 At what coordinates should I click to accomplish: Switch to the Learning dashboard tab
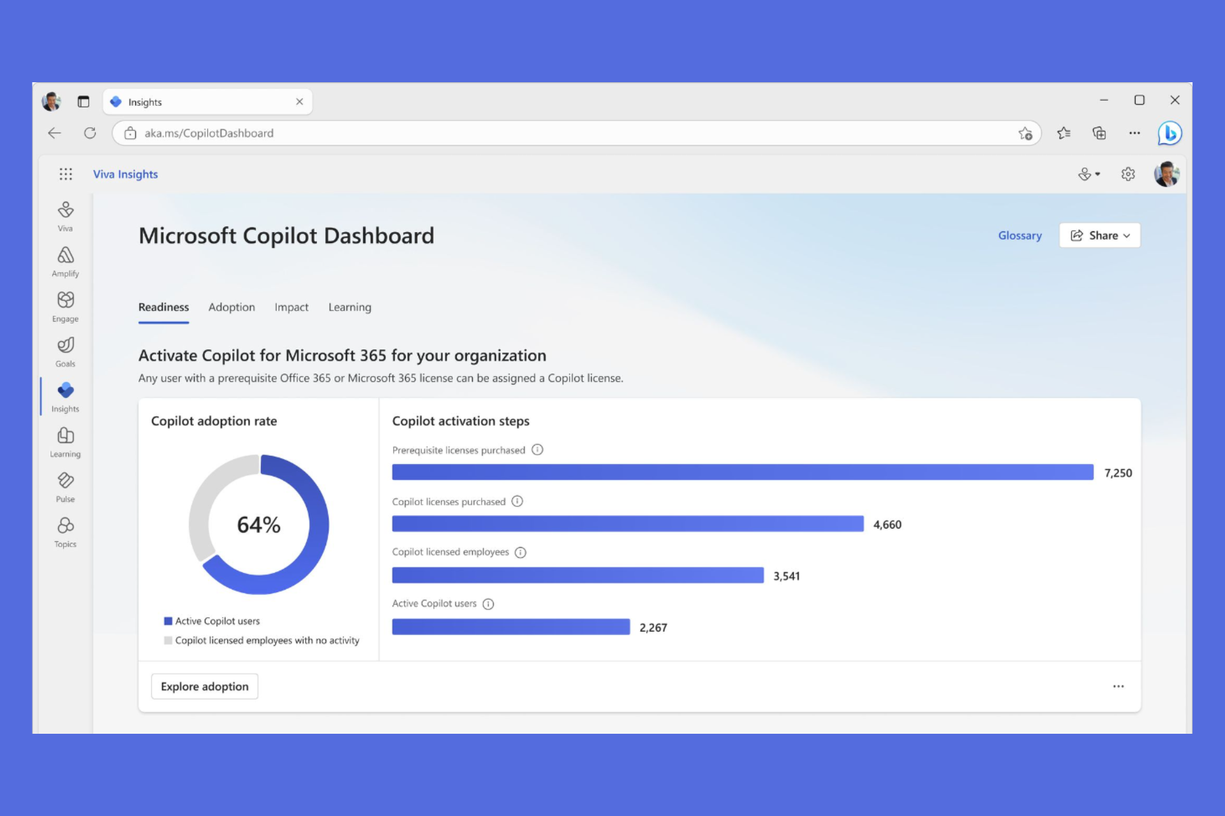point(350,307)
